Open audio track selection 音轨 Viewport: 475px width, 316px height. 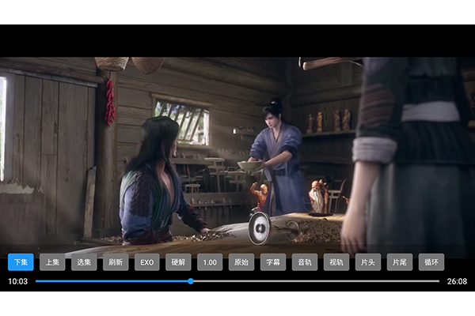pos(305,261)
